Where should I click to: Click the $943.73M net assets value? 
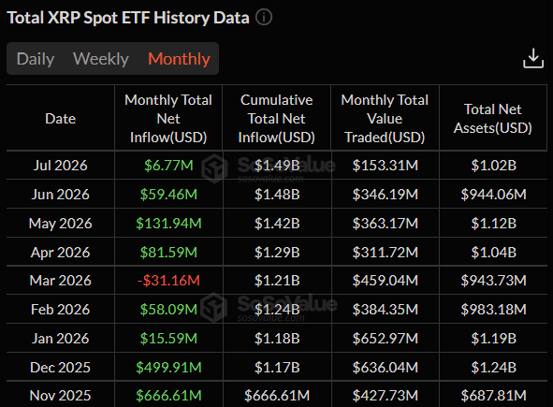[x=493, y=281]
